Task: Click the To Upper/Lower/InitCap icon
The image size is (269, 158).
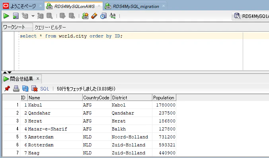Action: 113,16
